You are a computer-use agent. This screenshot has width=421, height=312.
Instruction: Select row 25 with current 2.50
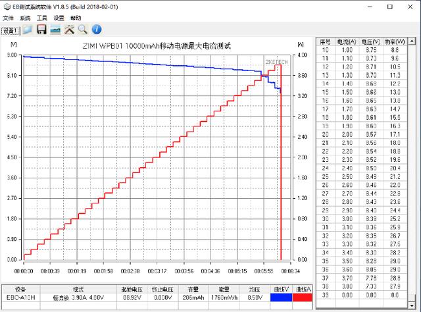point(362,176)
